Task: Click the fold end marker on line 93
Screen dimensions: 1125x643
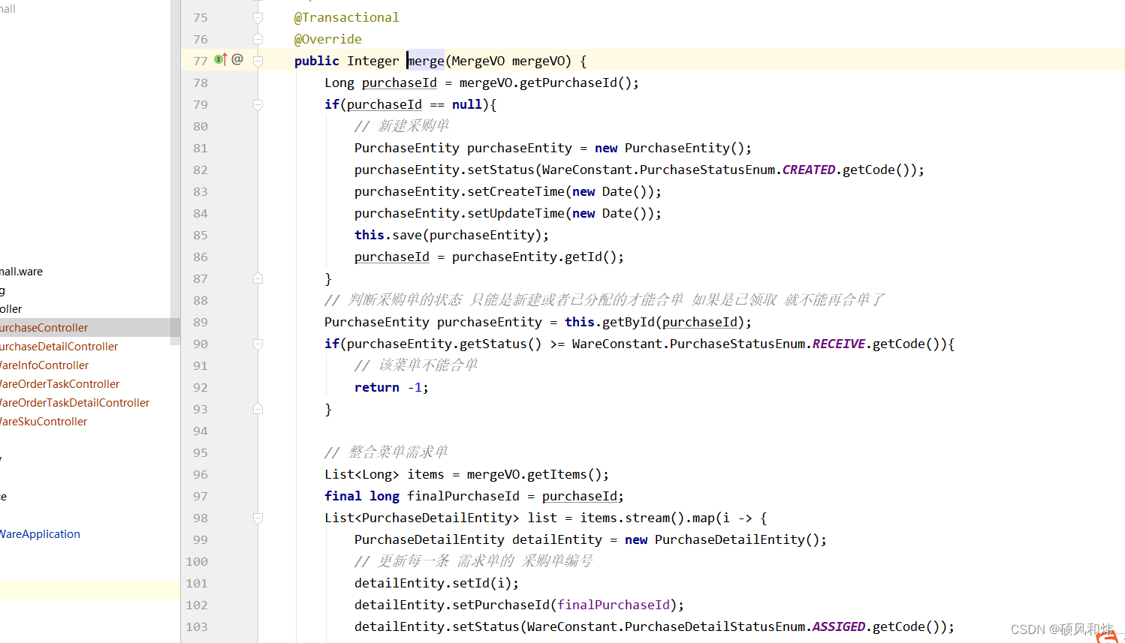Action: pos(258,409)
